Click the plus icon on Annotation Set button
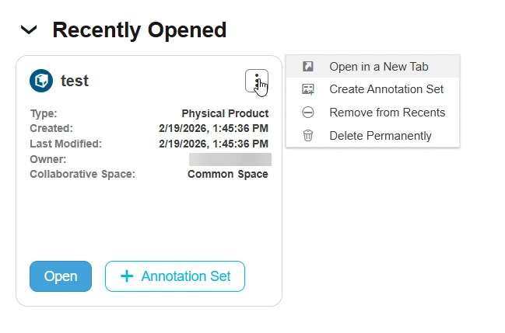The width and height of the screenshot is (505, 333). point(128,276)
